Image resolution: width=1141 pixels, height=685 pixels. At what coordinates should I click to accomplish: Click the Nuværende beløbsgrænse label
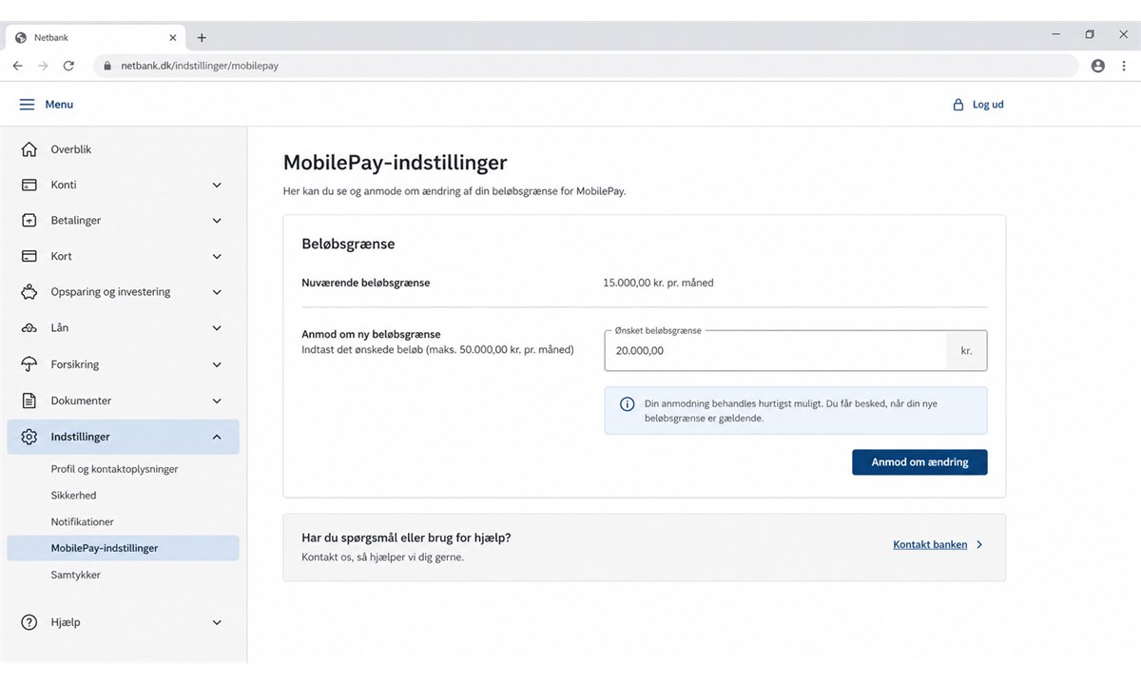366,283
